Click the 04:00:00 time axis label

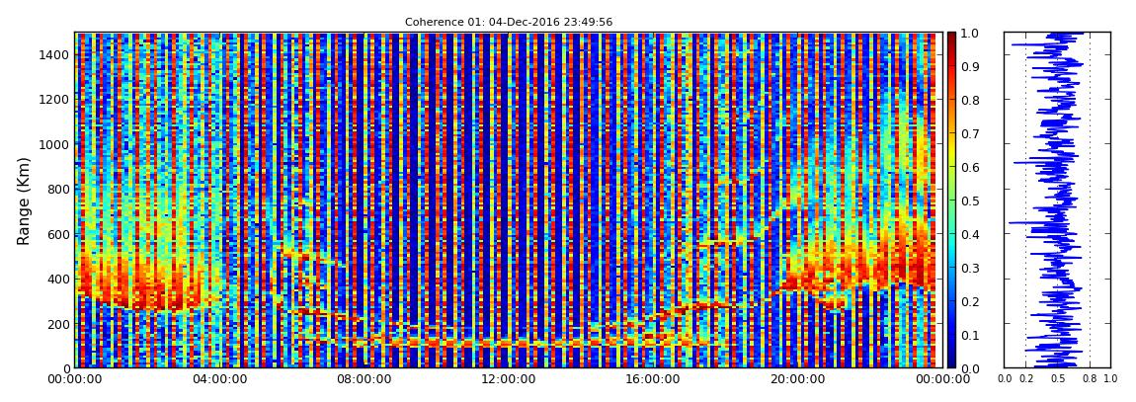click(x=218, y=379)
